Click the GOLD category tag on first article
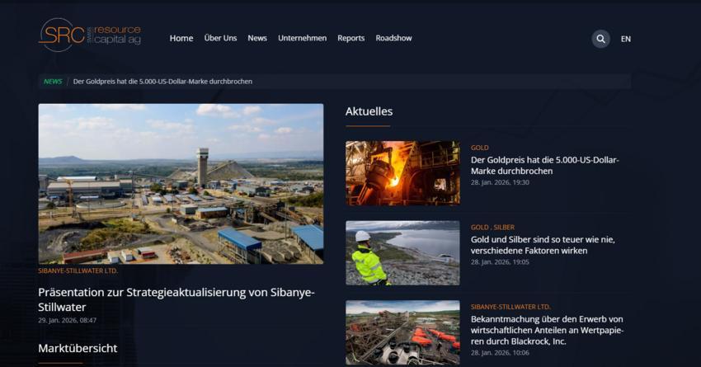This screenshot has width=701, height=367. pos(480,148)
